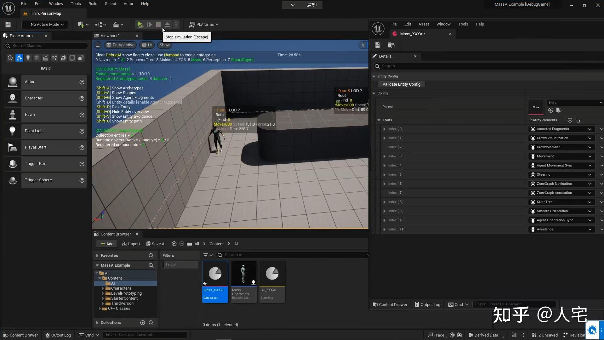Click the Browse to asset icon

click(391, 45)
